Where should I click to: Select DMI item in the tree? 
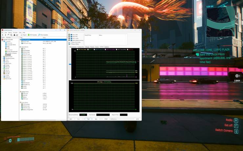click(x=8, y=46)
